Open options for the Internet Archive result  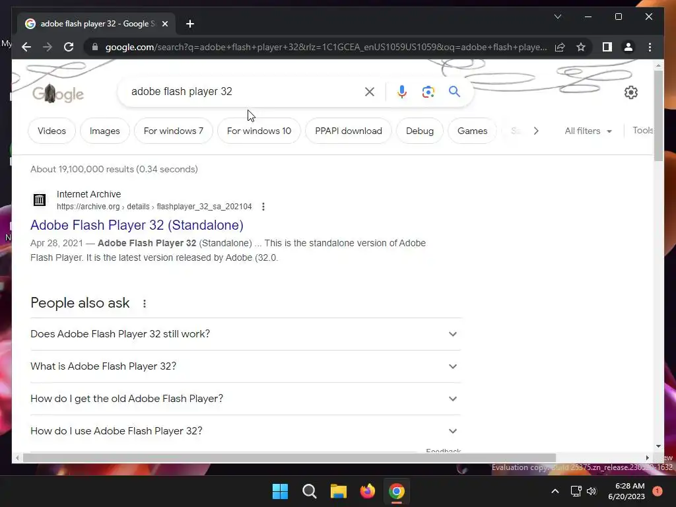263,207
